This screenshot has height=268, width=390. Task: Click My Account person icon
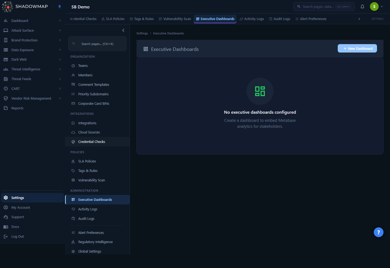6,207
